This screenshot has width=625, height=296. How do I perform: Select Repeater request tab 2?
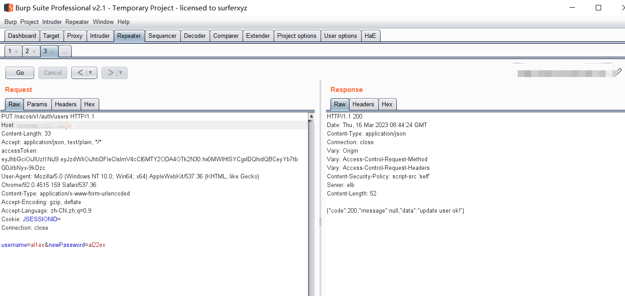point(28,51)
